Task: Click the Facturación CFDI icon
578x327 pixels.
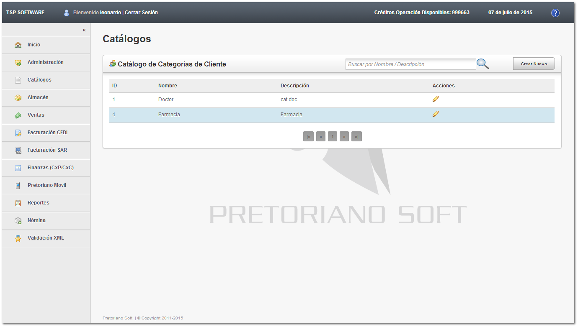Action: [18, 133]
